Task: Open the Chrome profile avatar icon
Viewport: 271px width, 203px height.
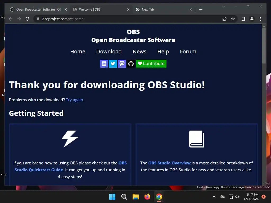Action: [252, 19]
